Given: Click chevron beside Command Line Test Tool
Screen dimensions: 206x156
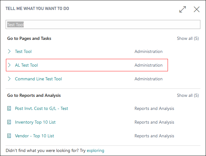Looking at the screenshot, I should tap(9, 79).
